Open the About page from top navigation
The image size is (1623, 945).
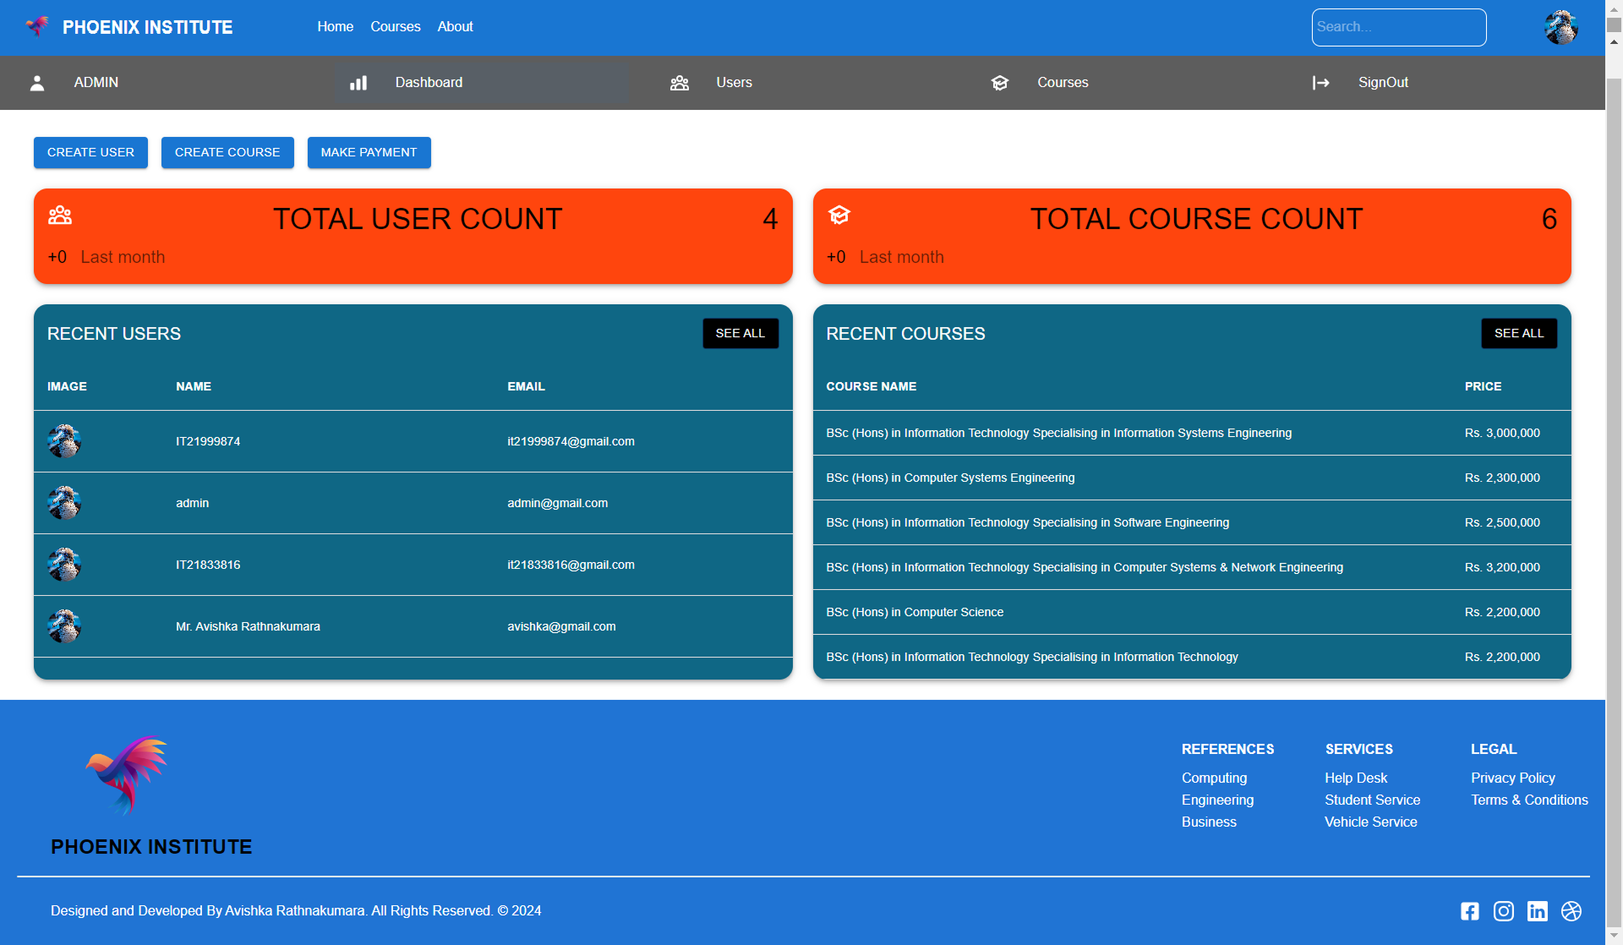455,26
